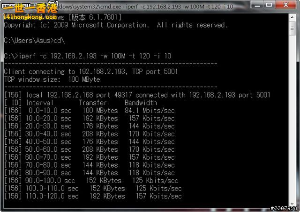Image resolution: width=300 pixels, height=212 pixels.
Task: Click the scrollbar up arrow
Action: click(292, 17)
